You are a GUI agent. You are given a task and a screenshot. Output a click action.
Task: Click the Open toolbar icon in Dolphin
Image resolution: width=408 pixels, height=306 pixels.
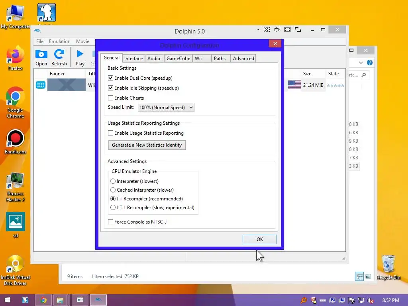click(41, 57)
